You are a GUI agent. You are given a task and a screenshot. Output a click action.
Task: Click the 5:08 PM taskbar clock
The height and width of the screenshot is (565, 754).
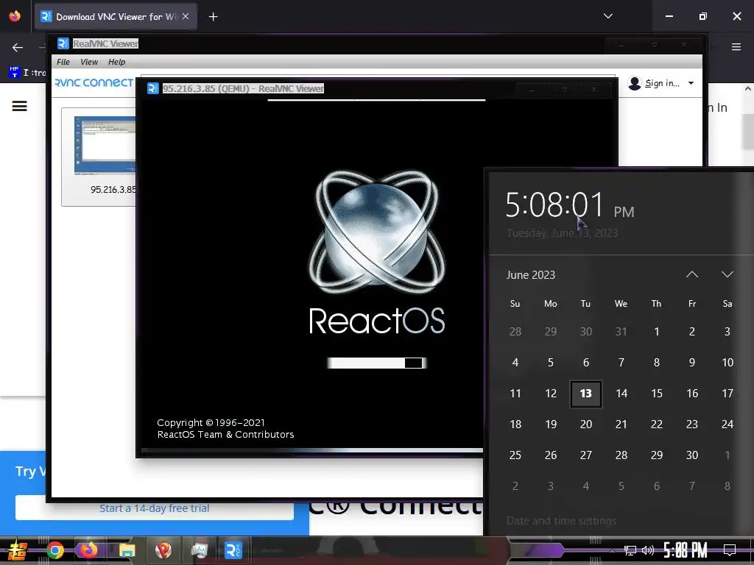click(x=686, y=550)
